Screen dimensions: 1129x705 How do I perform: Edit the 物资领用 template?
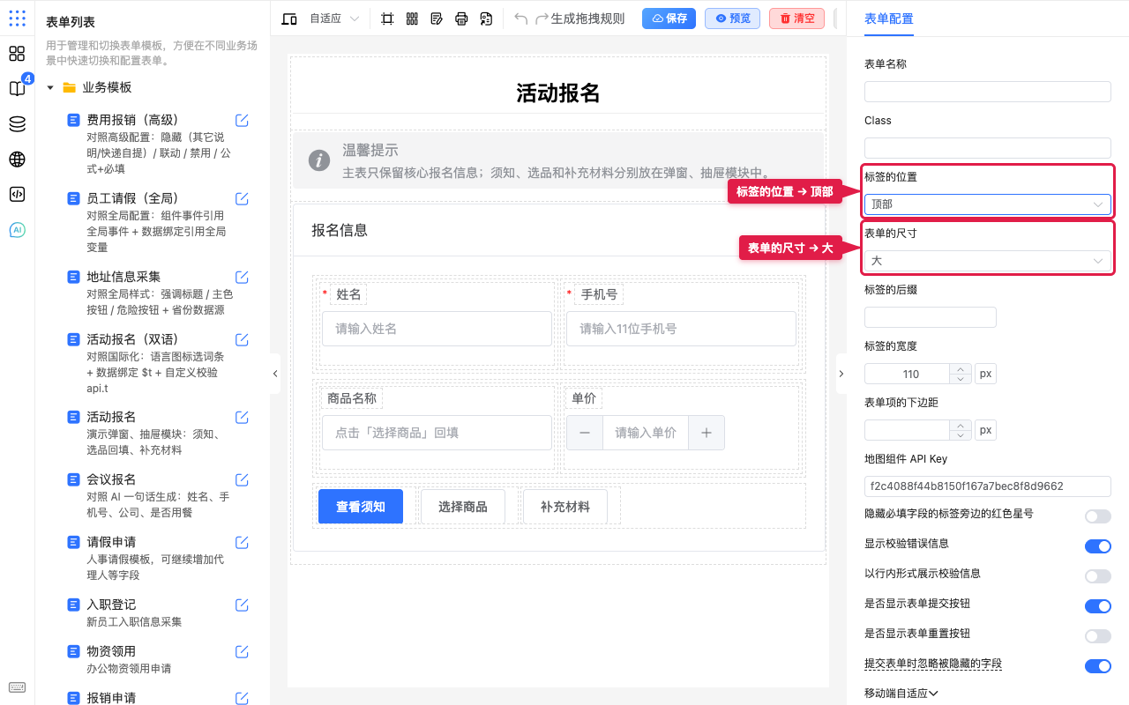point(242,651)
